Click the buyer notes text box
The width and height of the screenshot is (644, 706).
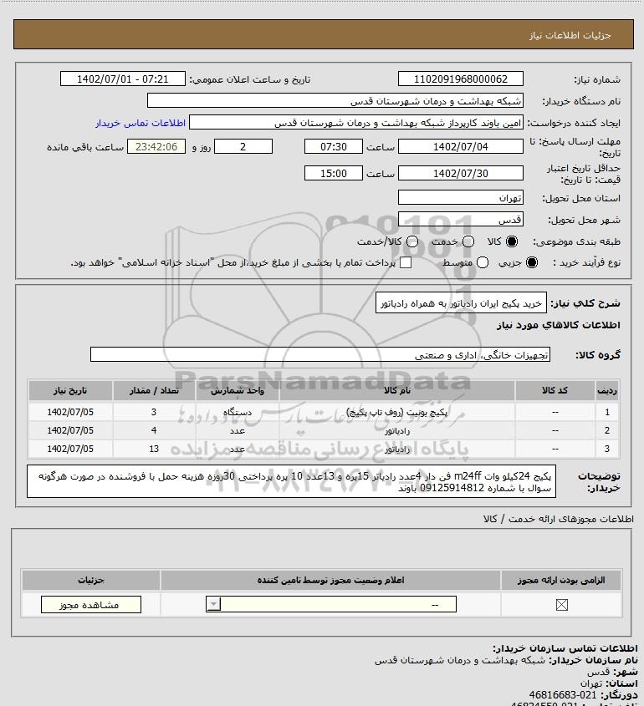[292, 481]
